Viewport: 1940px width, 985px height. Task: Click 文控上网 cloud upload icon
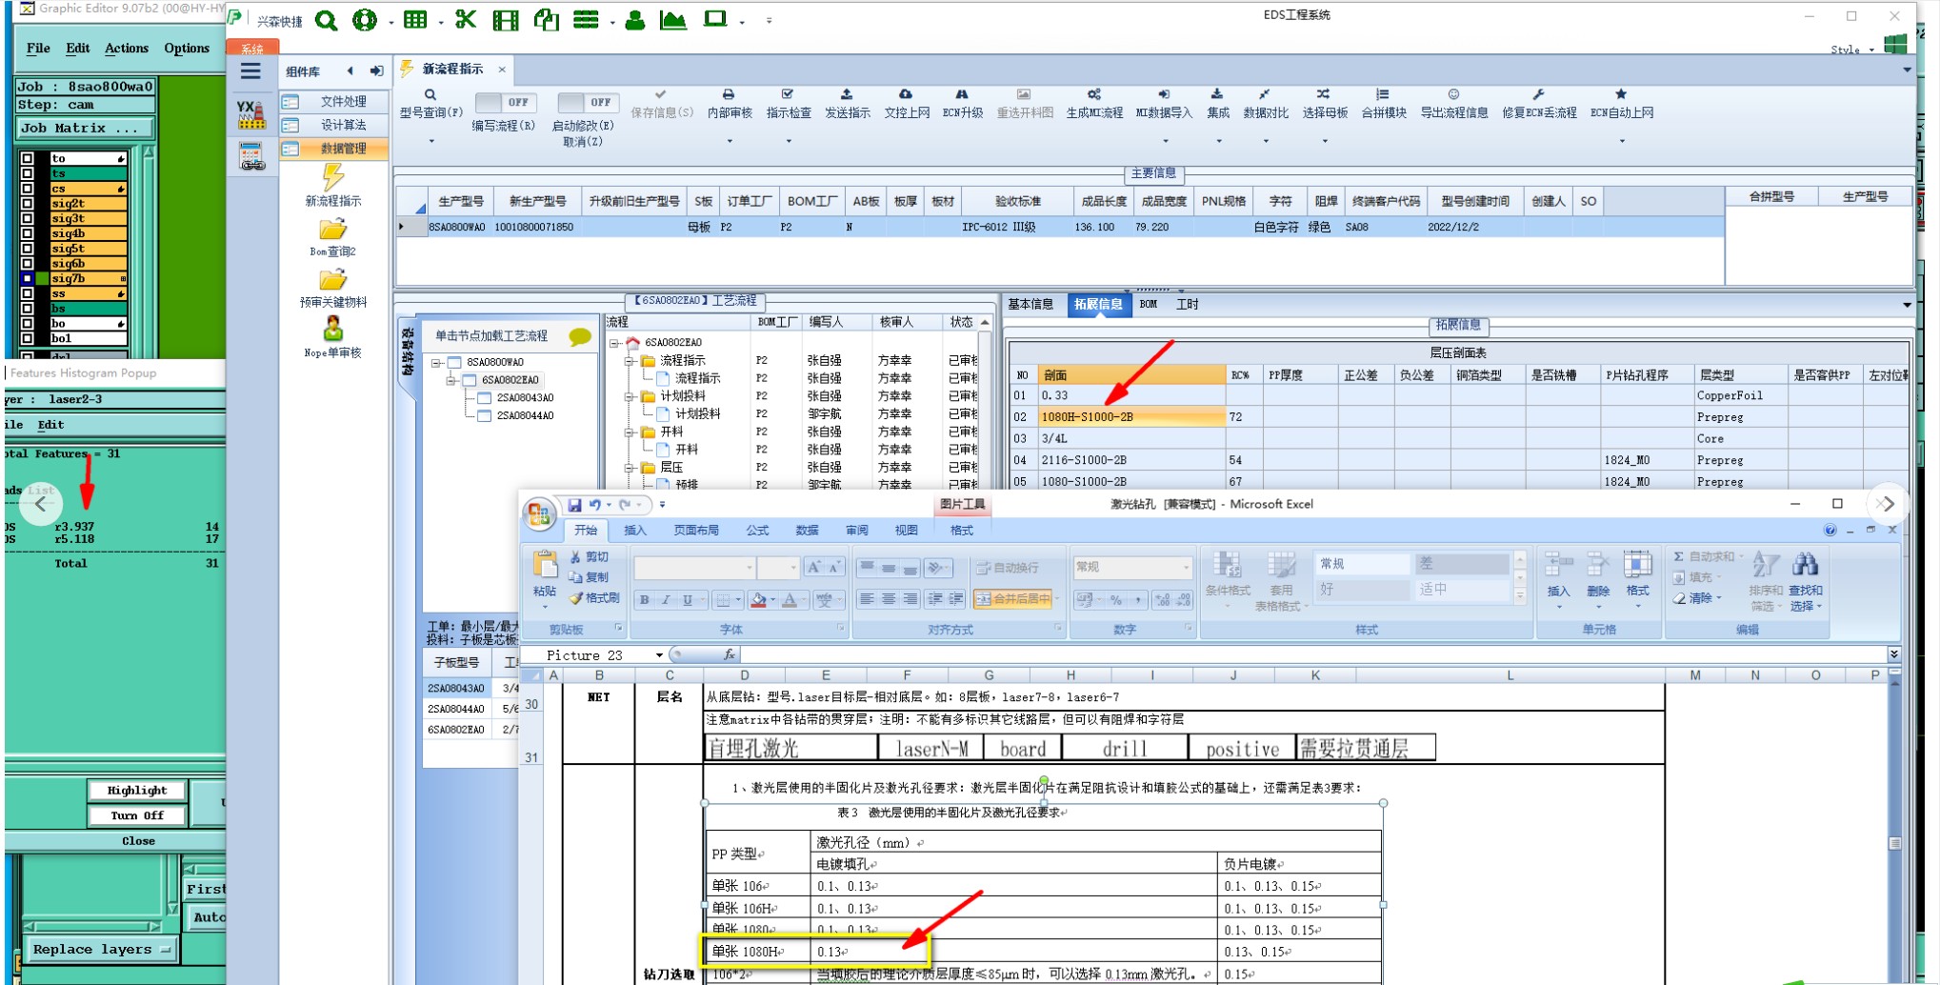pos(906,95)
